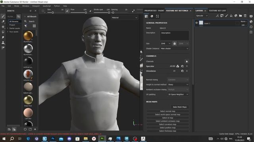Toggle symmetry button in top toolbar
This screenshot has width=254, height=142.
click(133, 11)
